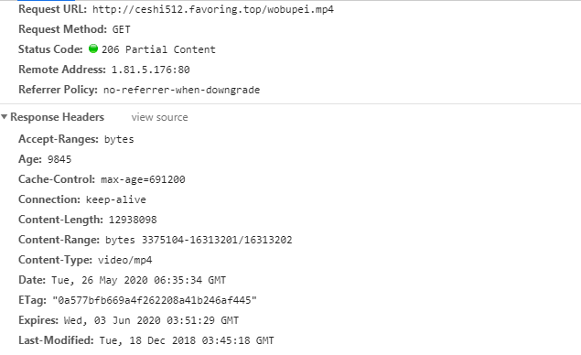Click the Content-Type video/mp4 value

(x=124, y=260)
